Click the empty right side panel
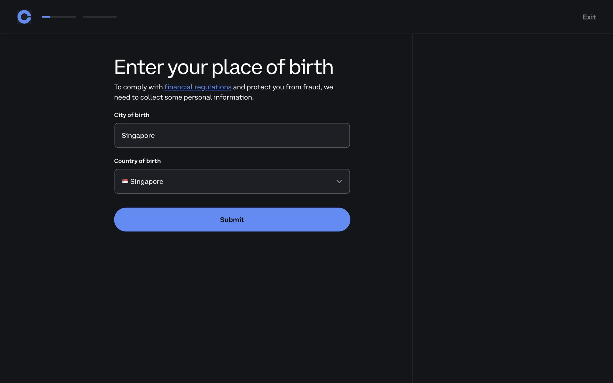 [x=512, y=207]
